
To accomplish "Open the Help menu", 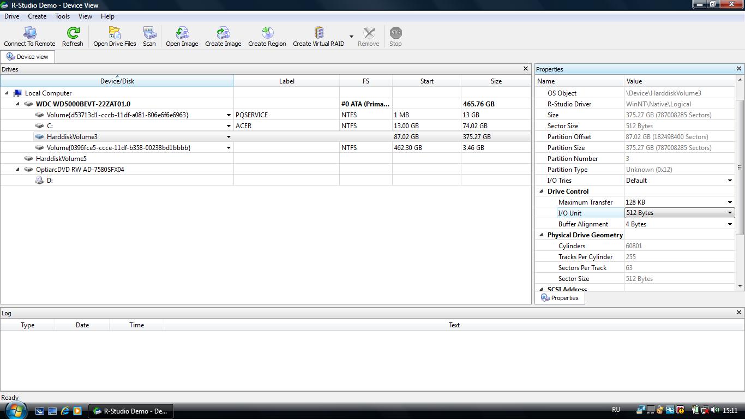I will (x=107, y=16).
